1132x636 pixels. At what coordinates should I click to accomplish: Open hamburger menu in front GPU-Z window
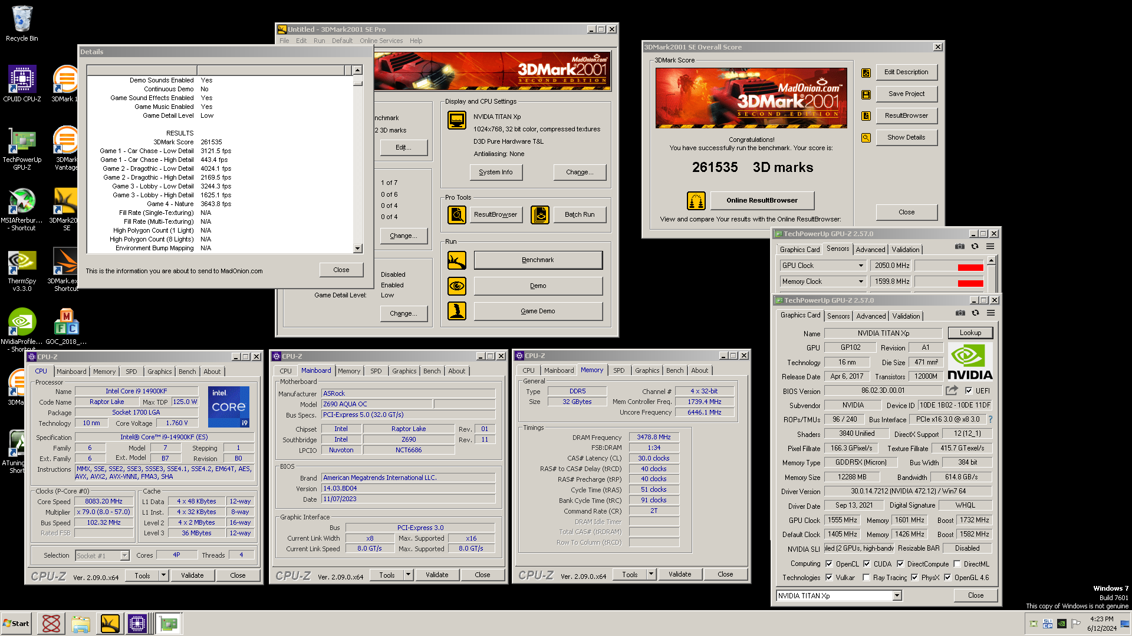[991, 313]
